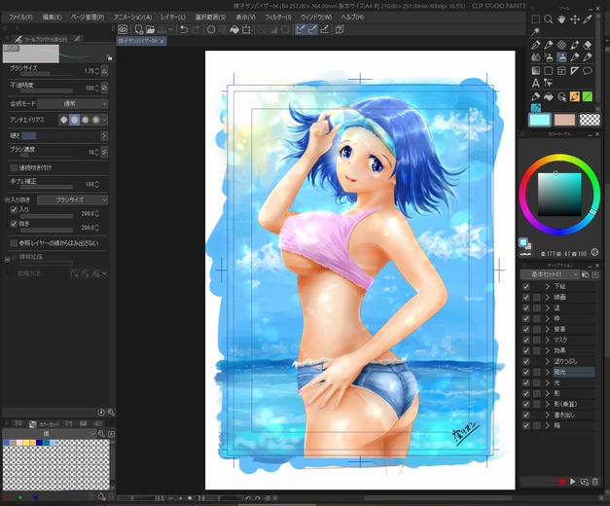Click the Undo arrow in command bar

click(x=184, y=29)
